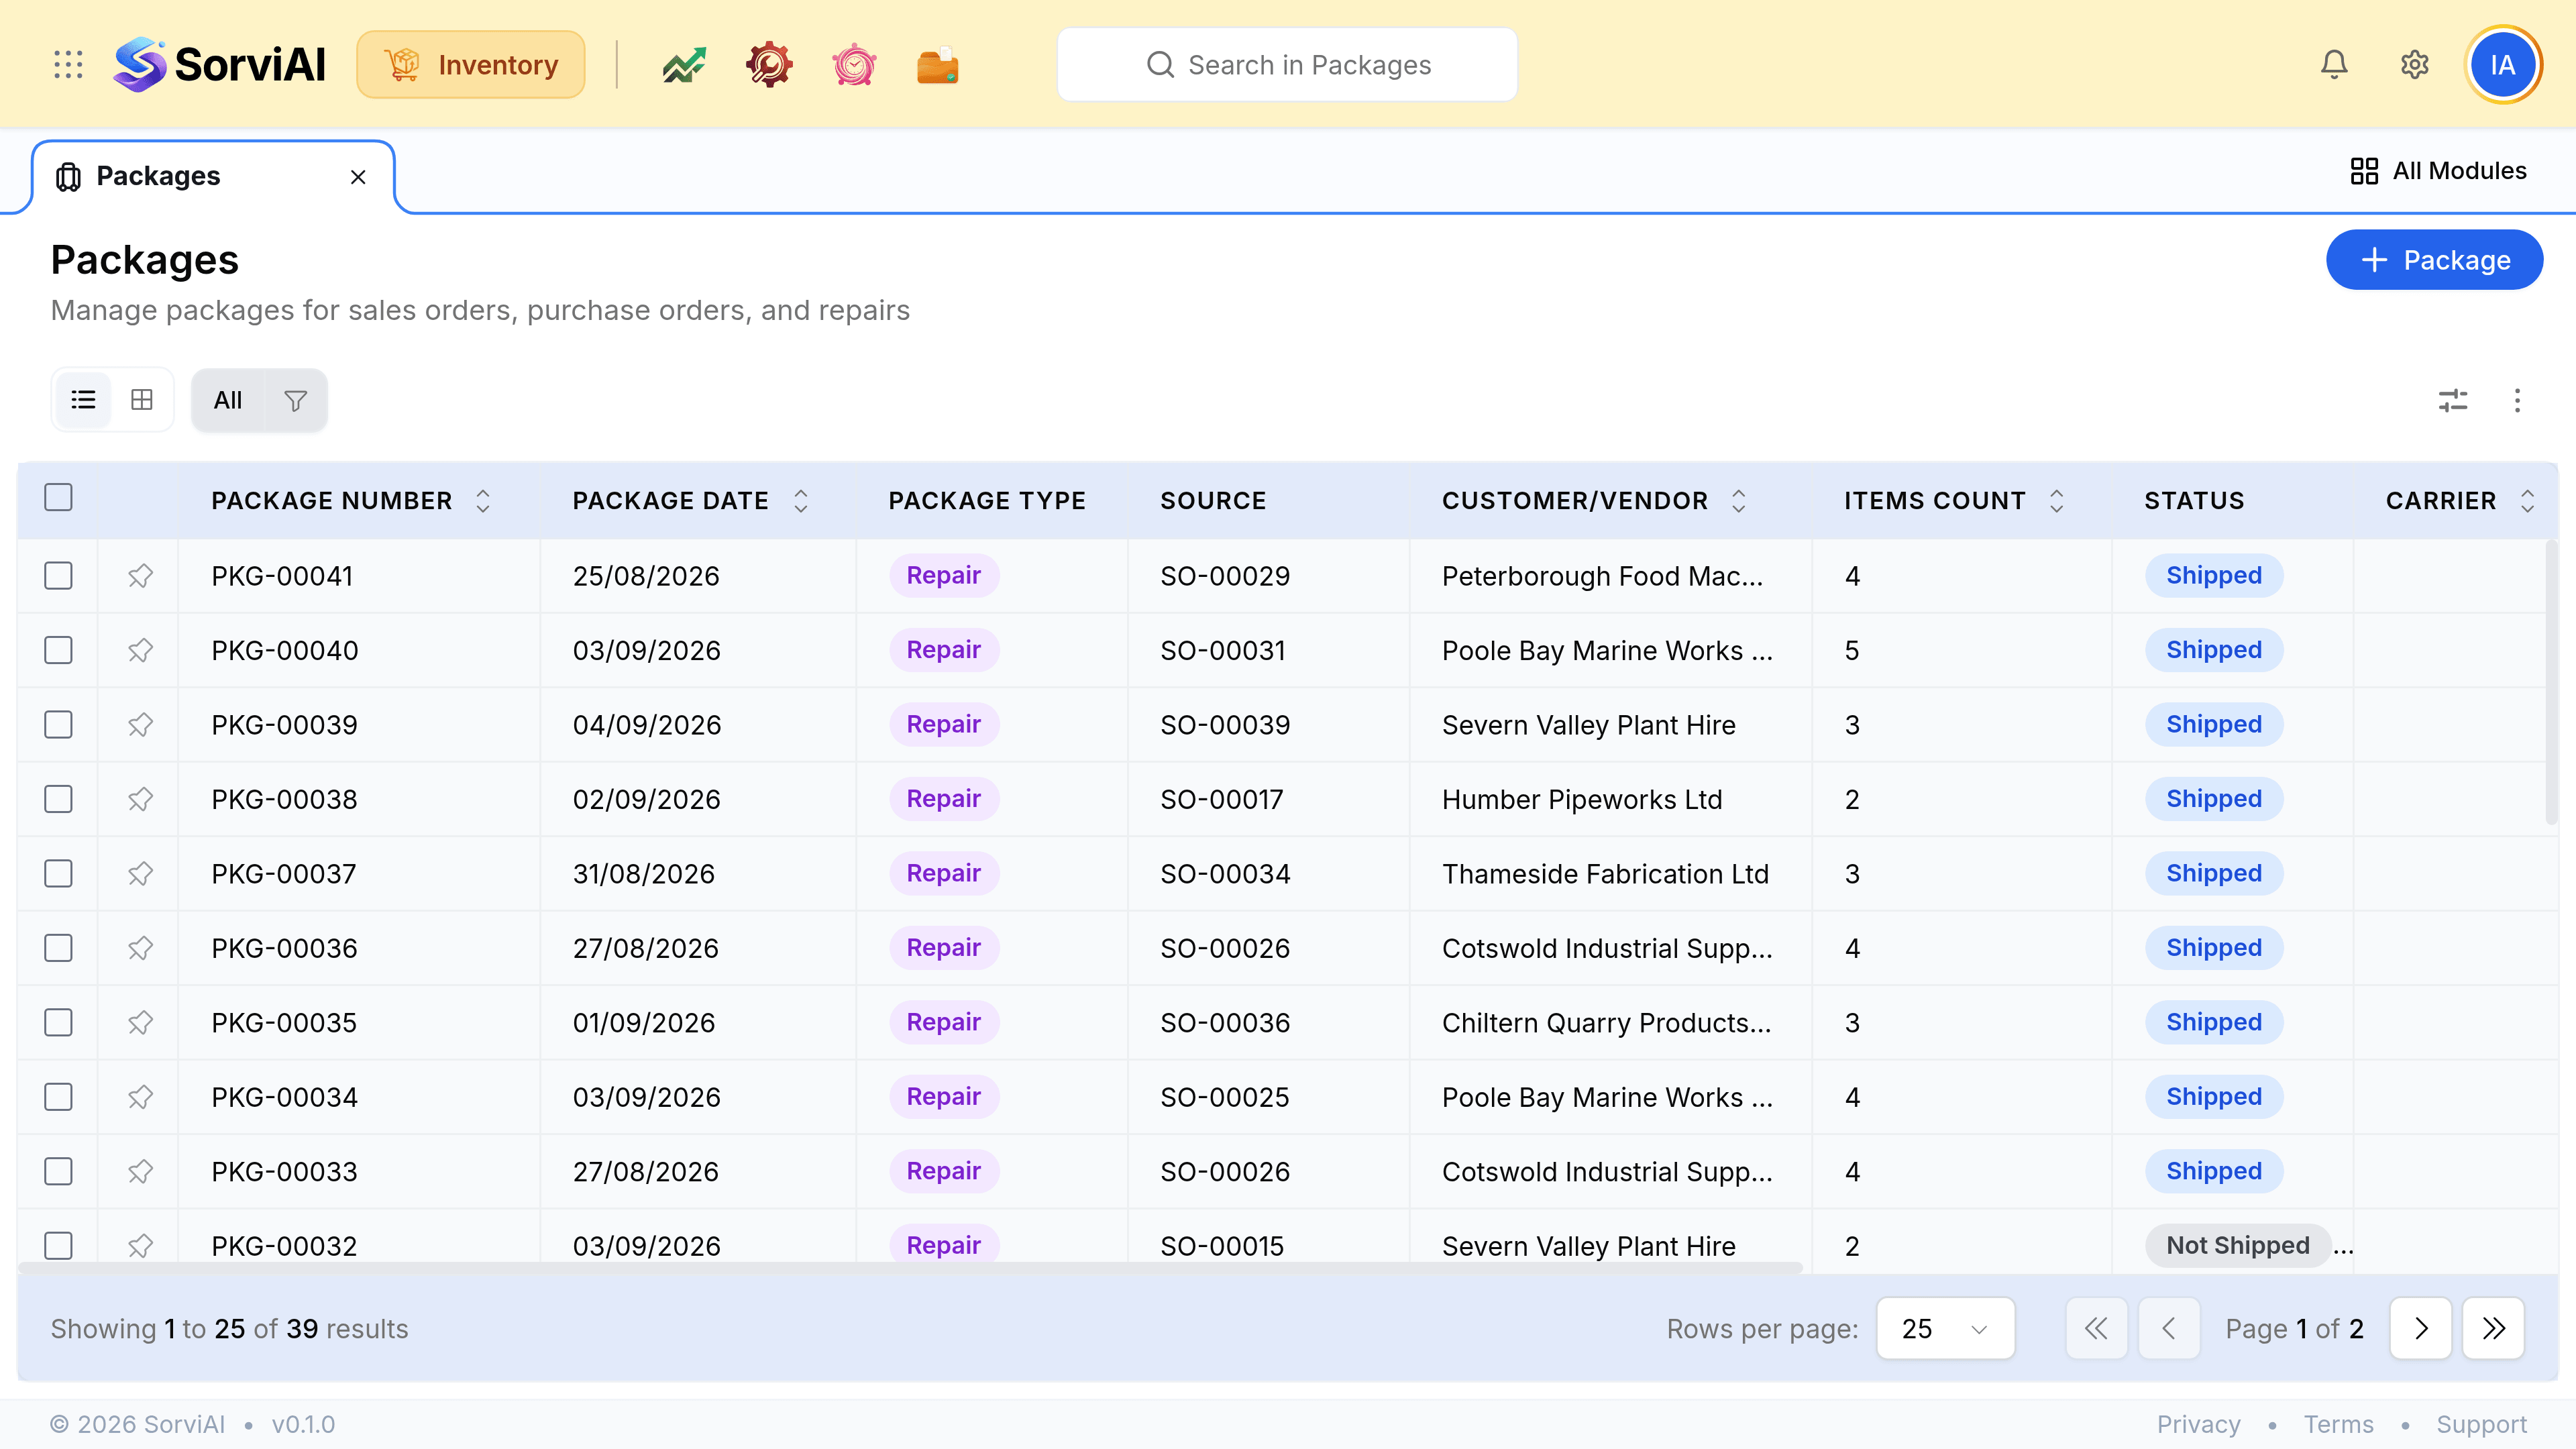Open the Support link
This screenshot has height=1449, width=2576.
[2481, 1424]
